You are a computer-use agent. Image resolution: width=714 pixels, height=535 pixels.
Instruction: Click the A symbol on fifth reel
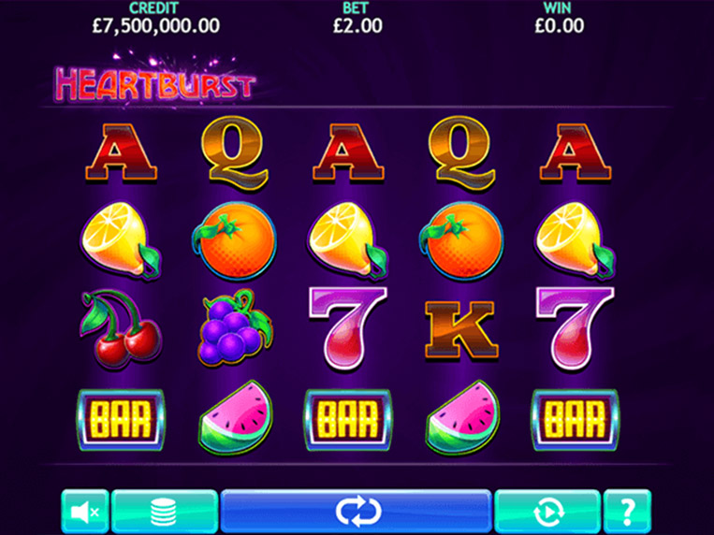pyautogui.click(x=576, y=152)
